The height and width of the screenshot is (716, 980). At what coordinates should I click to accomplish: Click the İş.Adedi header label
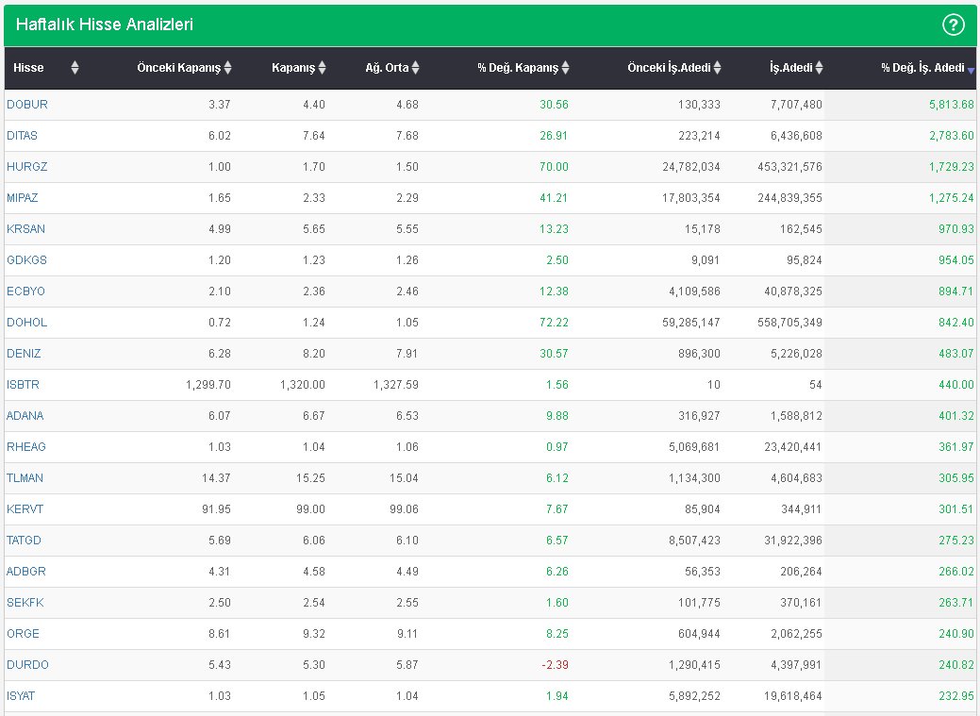coord(791,68)
